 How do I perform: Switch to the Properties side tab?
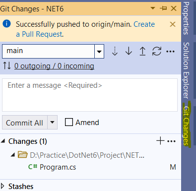pos(186,18)
